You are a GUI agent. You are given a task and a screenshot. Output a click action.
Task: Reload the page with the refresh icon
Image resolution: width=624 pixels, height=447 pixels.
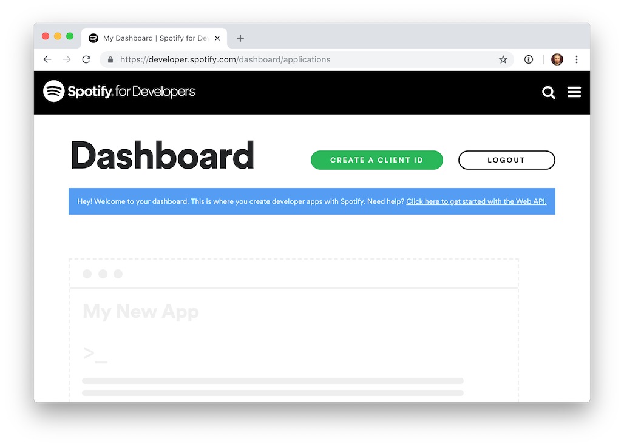[86, 59]
